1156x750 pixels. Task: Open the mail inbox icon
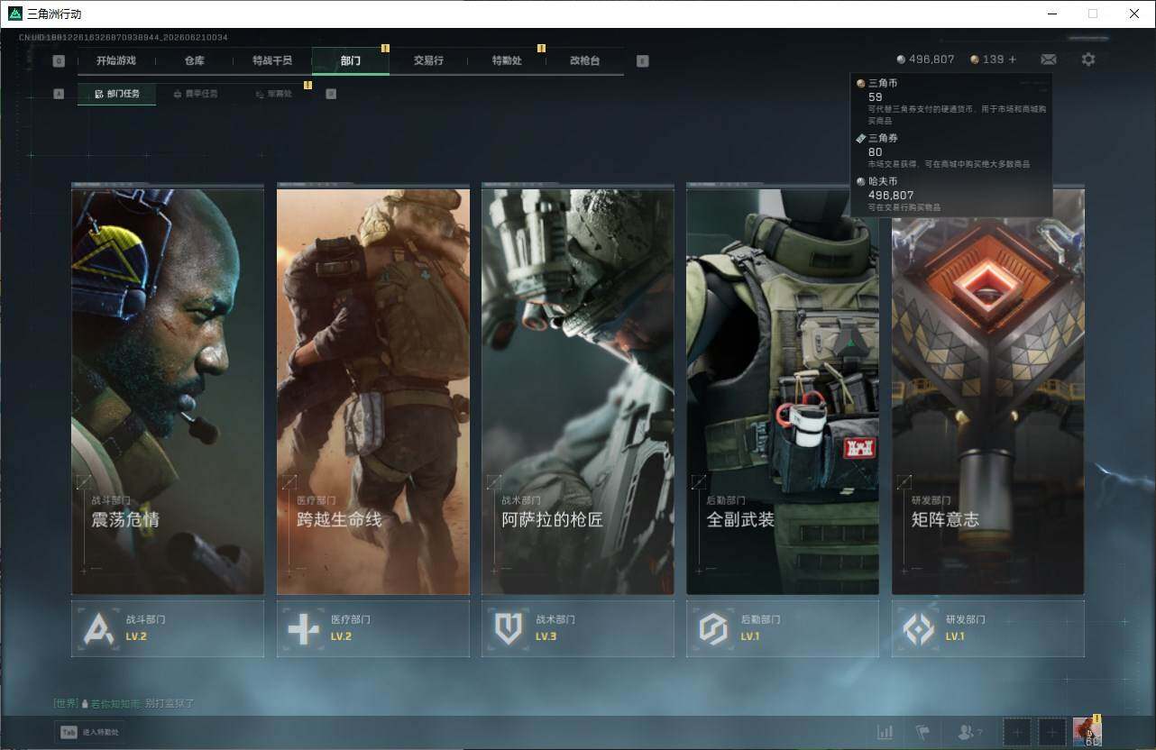click(1049, 59)
